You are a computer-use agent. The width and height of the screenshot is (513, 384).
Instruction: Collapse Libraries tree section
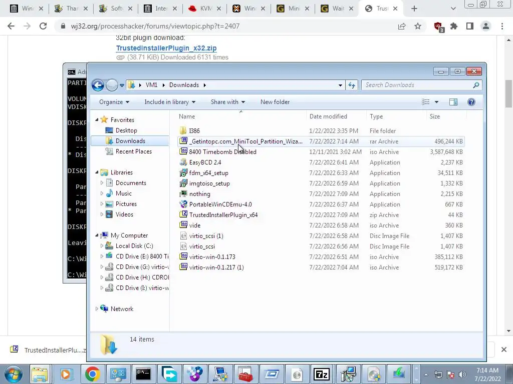pos(97,172)
